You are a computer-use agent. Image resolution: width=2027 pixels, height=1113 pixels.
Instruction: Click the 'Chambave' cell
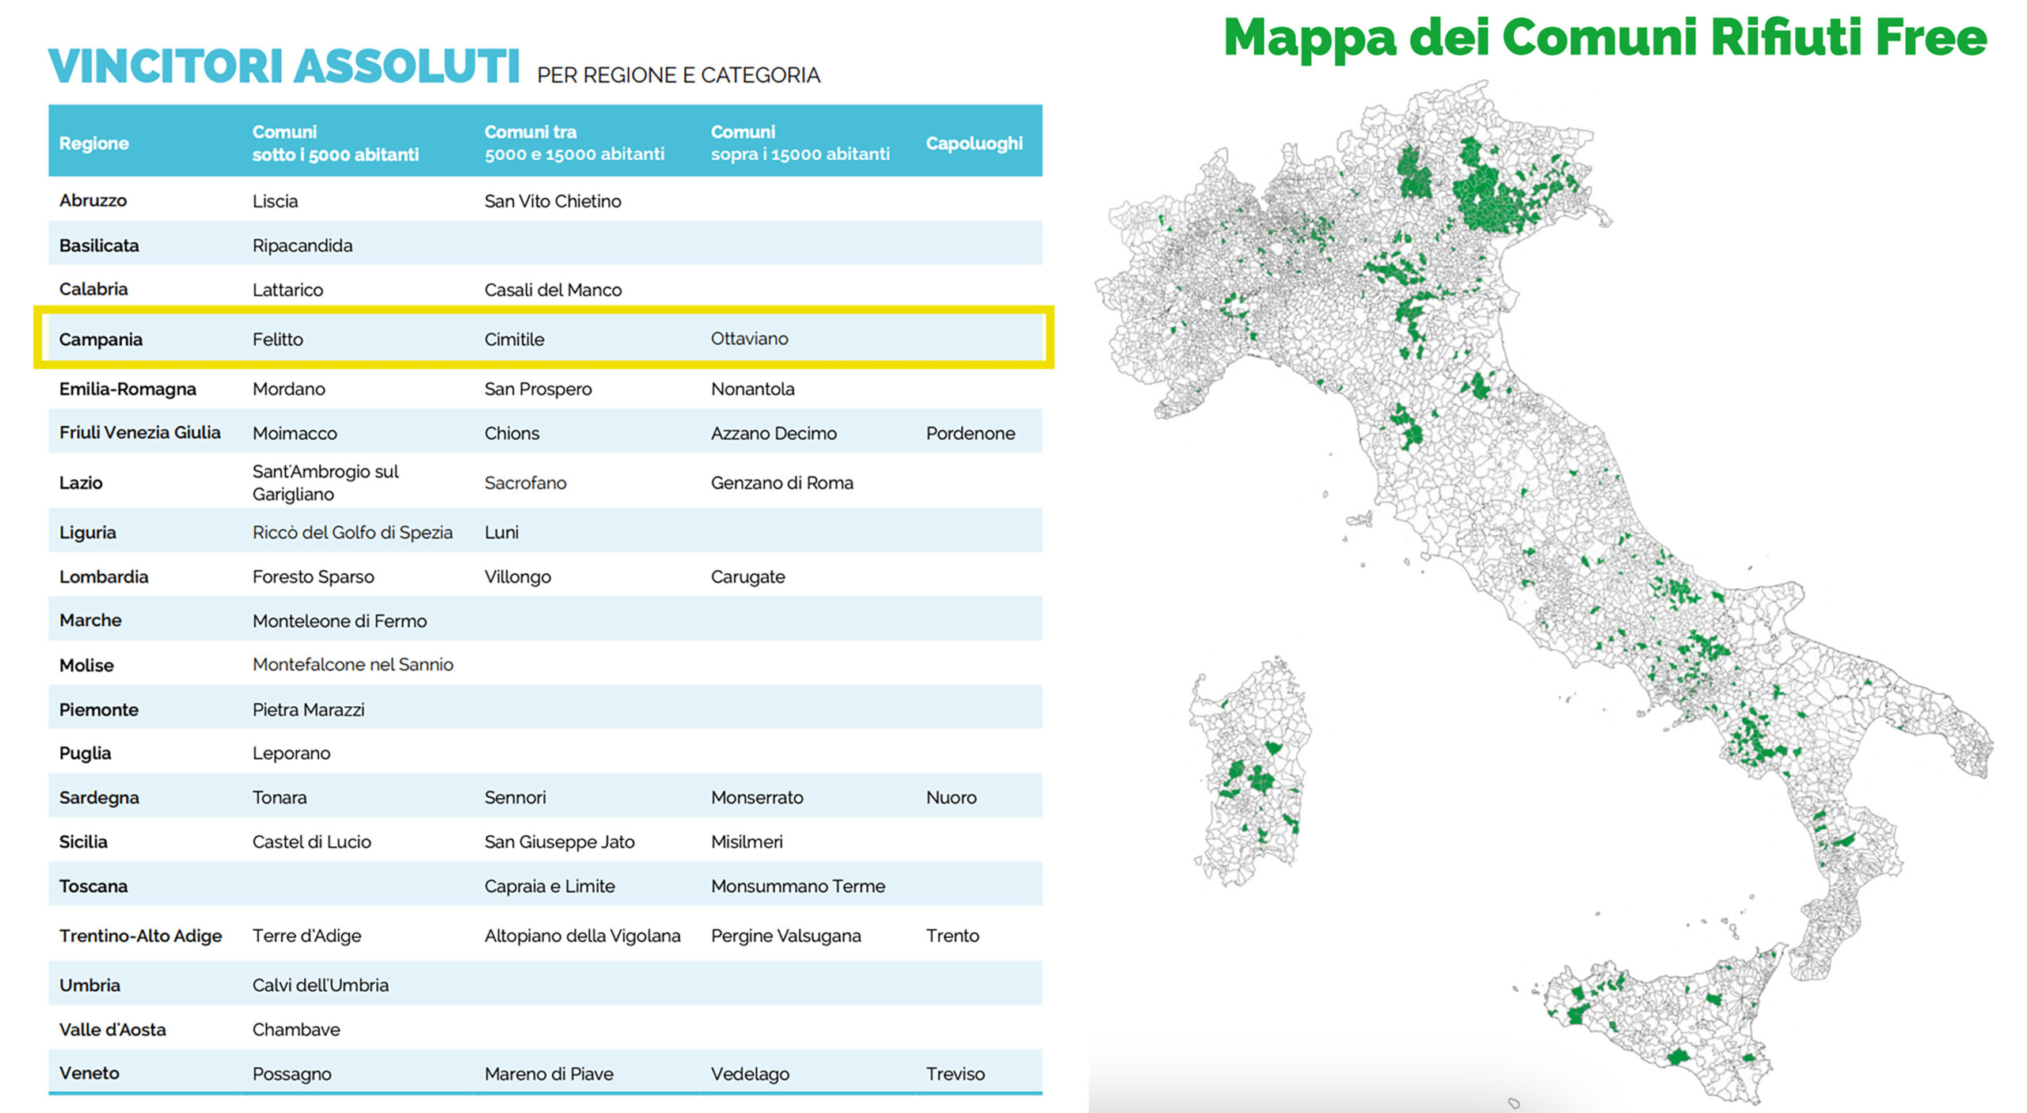296,1030
